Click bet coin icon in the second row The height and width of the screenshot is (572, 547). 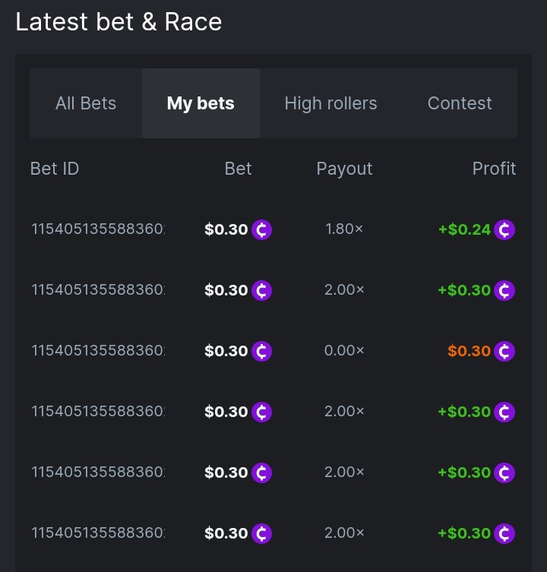click(x=262, y=290)
